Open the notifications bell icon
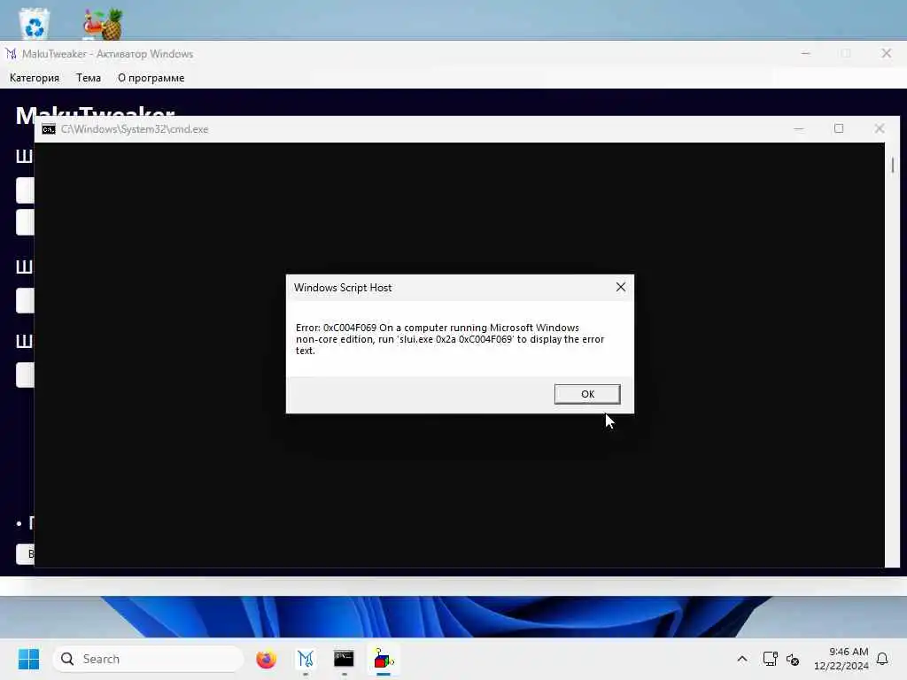 [882, 659]
